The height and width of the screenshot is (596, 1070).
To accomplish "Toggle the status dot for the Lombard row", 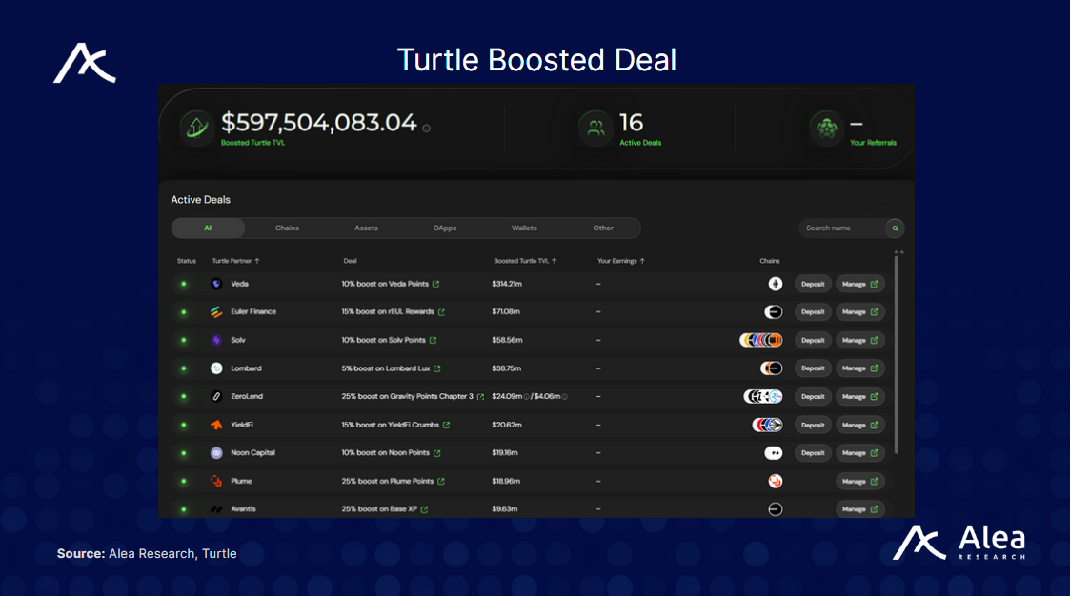I will 185,368.
